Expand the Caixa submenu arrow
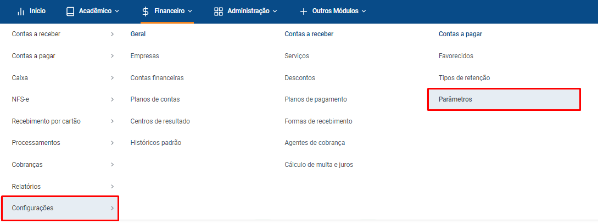Screen dimensions: 598x224 pyautogui.click(x=112, y=78)
